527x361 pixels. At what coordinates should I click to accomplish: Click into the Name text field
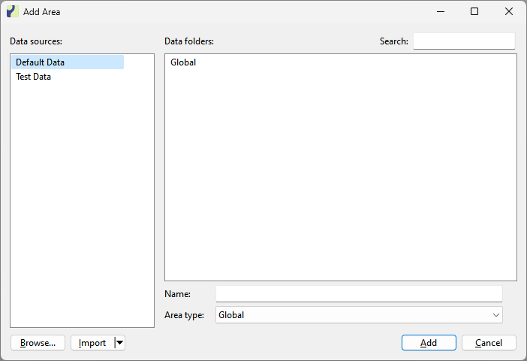pyautogui.click(x=358, y=293)
